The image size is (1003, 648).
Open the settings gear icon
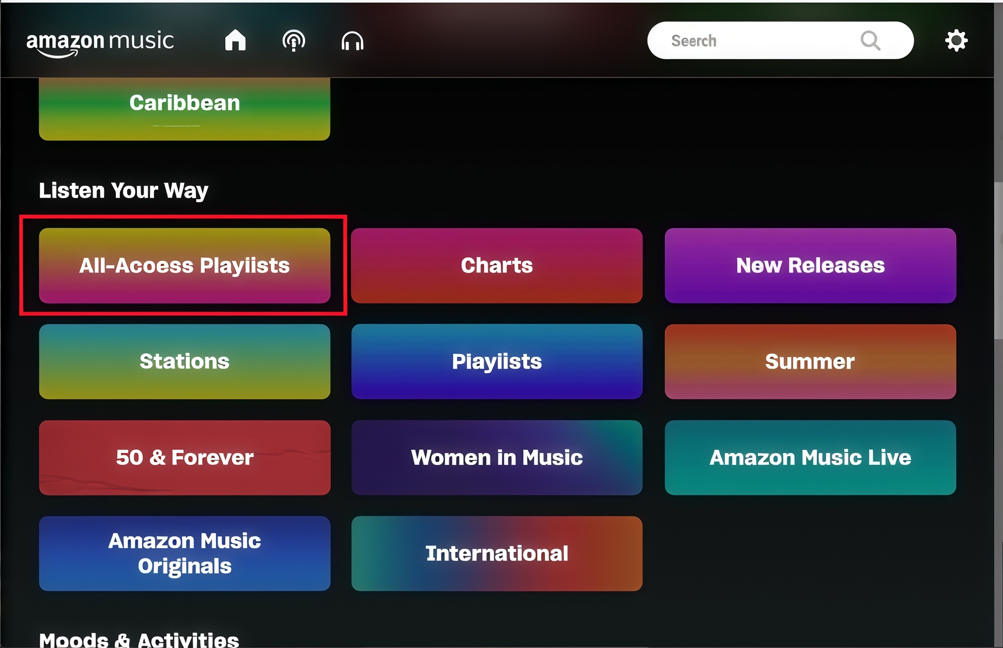pos(956,40)
